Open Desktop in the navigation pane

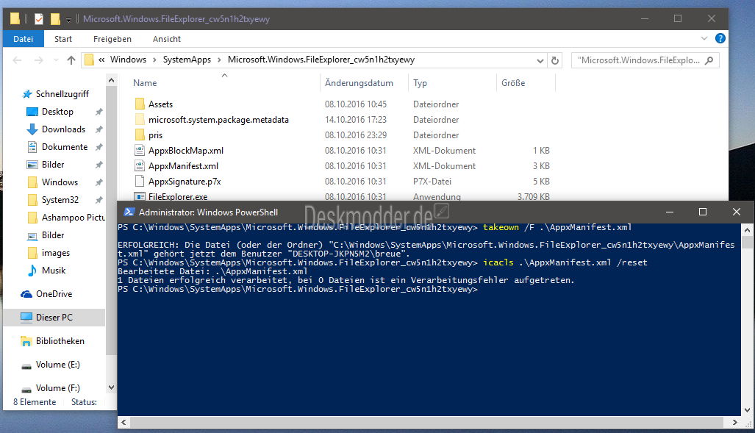click(57, 112)
